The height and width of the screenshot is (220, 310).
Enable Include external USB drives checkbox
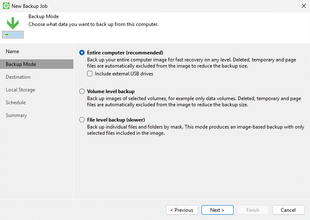(x=90, y=74)
